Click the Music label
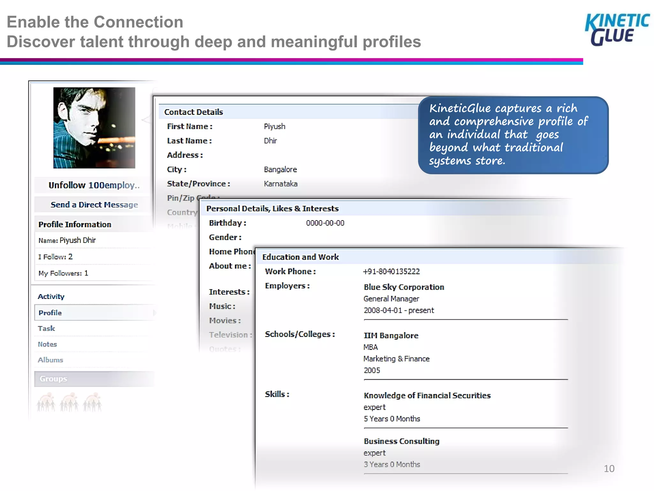This screenshot has width=654, height=491. (x=222, y=306)
